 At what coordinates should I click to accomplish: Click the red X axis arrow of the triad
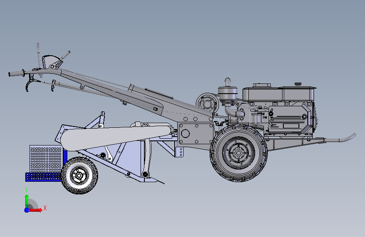(x=36, y=210)
